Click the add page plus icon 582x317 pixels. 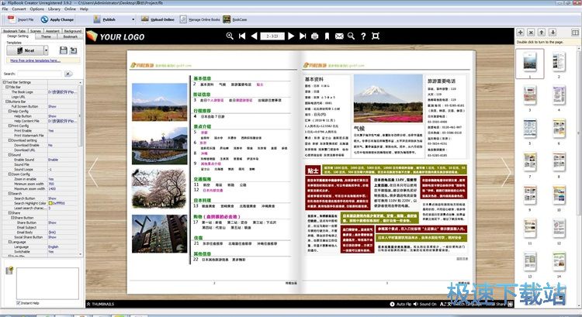point(521,33)
